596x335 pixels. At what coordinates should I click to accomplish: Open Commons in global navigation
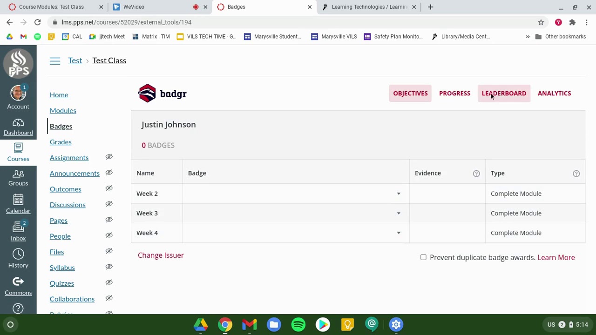pyautogui.click(x=18, y=286)
